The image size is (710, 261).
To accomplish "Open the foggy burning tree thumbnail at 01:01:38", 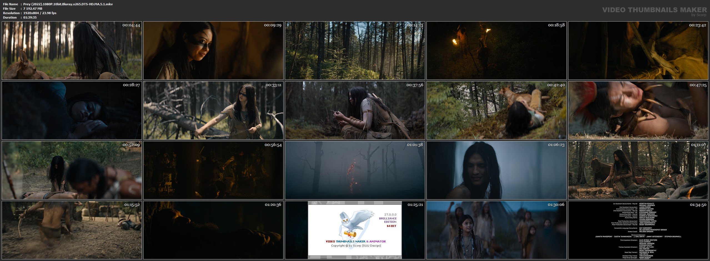I will click(x=355, y=170).
